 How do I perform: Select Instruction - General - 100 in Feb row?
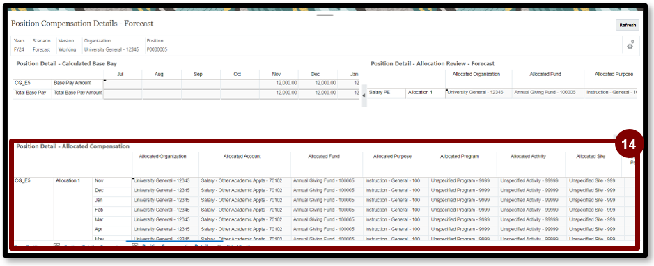click(x=396, y=210)
